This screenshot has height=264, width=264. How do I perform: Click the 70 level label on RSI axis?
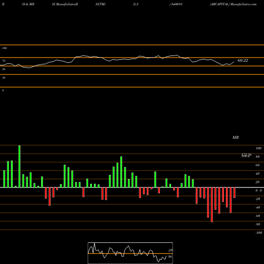pos(4,61)
